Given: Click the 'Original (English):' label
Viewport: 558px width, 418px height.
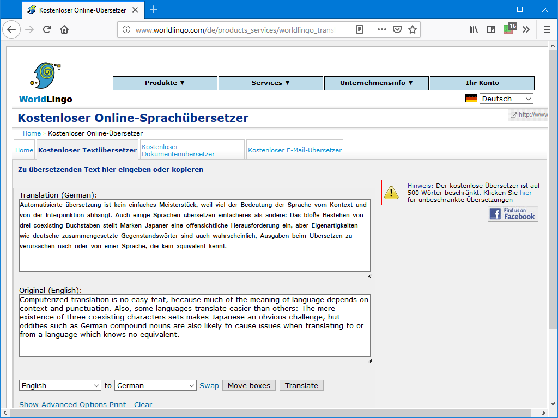Looking at the screenshot, I should pos(50,290).
